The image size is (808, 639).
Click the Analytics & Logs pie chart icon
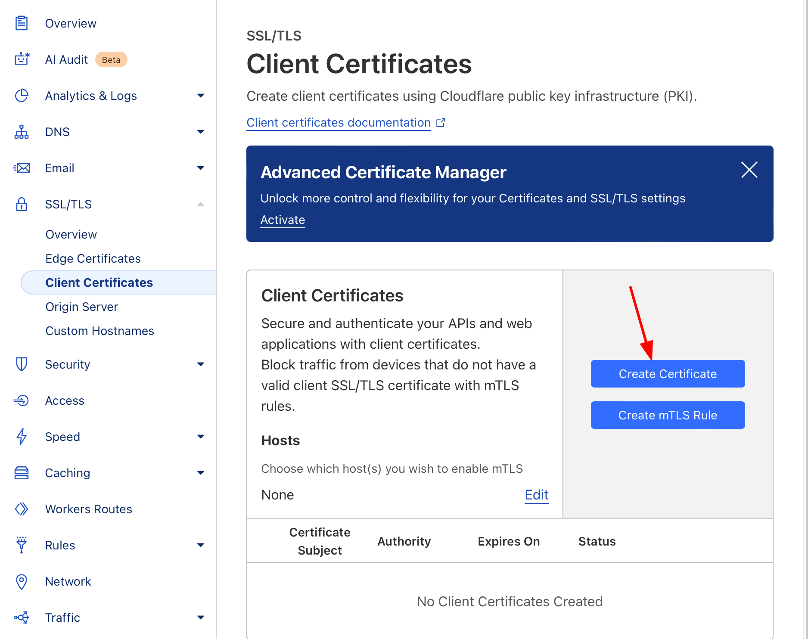[22, 96]
